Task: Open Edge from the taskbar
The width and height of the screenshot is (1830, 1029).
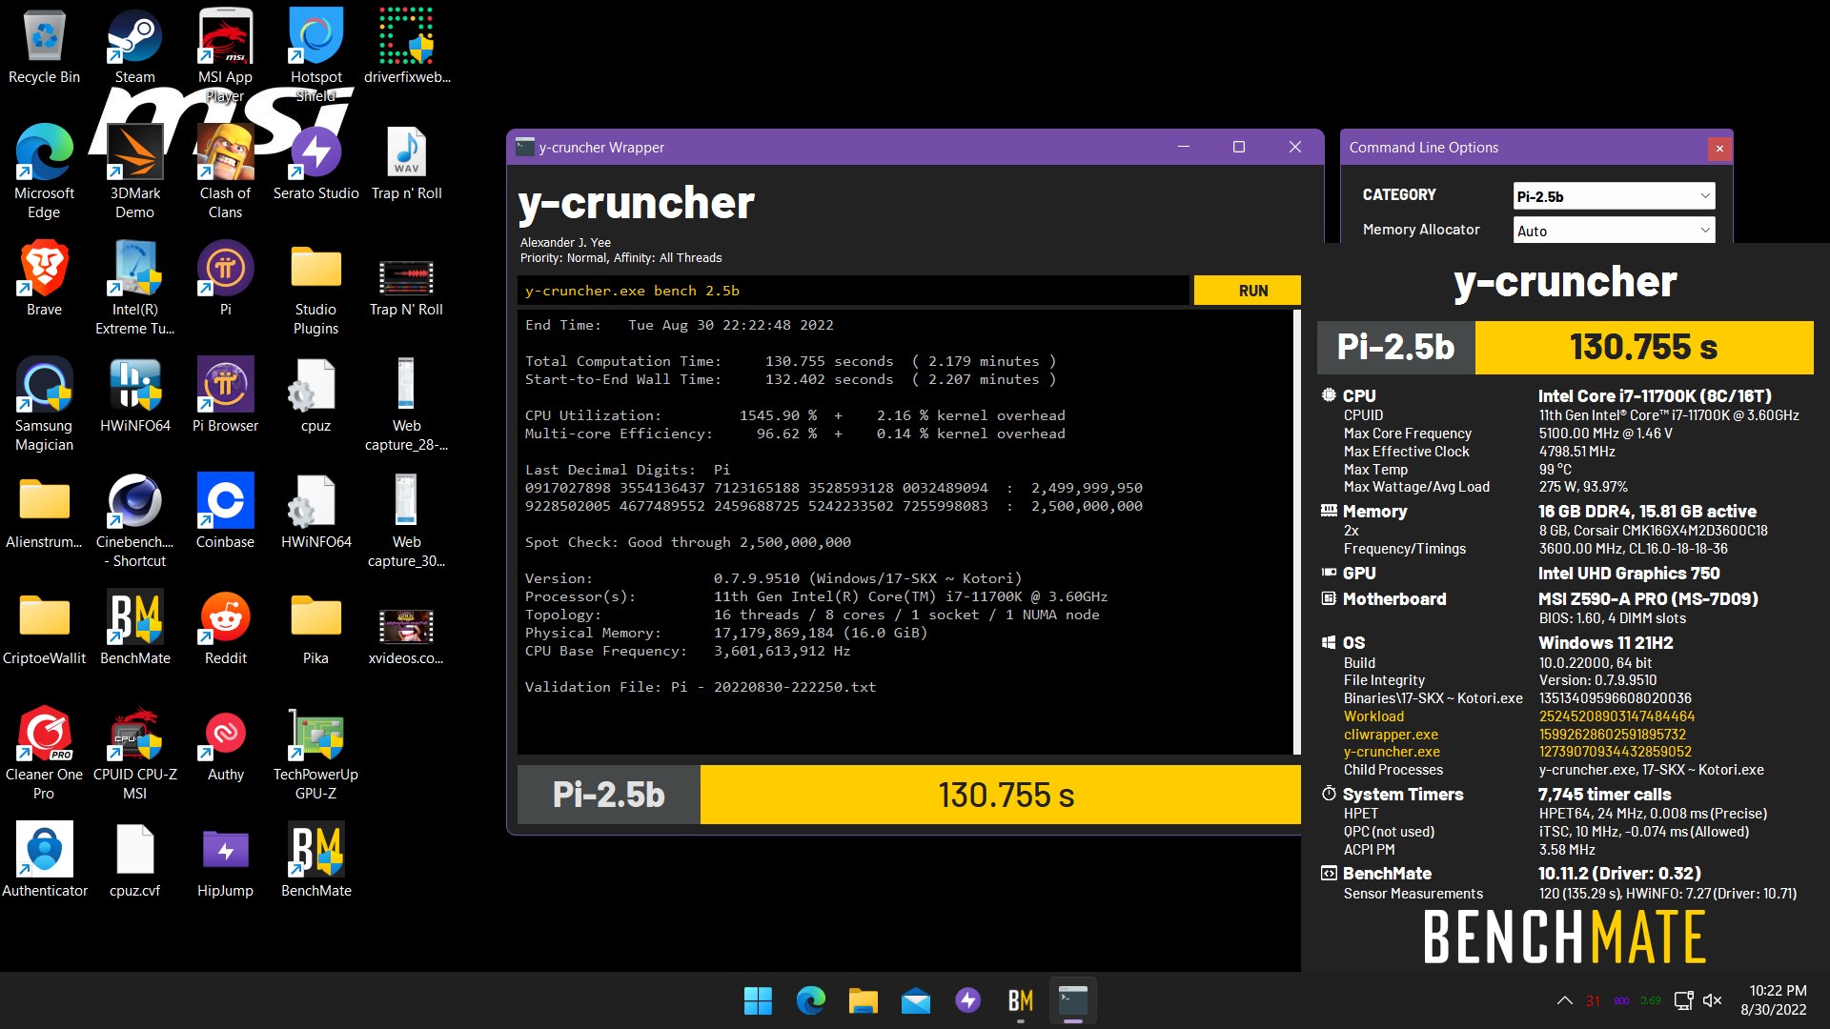Action: (811, 1000)
